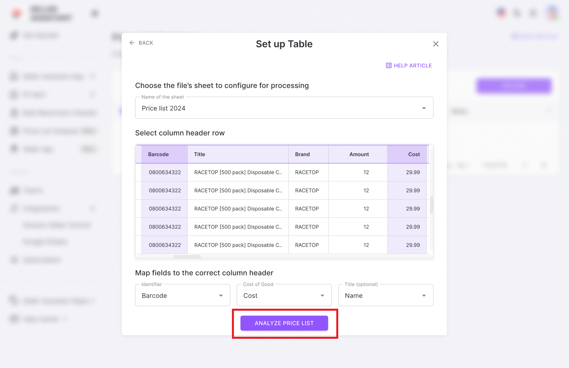The image size is (569, 368).
Task: Toggle selection of the Cost column
Action: click(x=414, y=154)
